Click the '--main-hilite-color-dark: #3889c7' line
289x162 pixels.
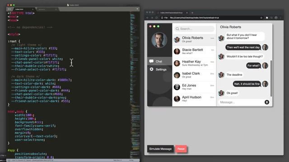(x=42, y=80)
